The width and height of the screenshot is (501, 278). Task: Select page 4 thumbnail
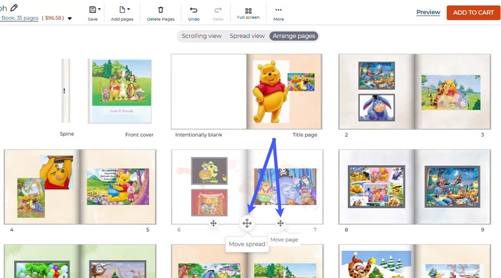tap(42, 187)
